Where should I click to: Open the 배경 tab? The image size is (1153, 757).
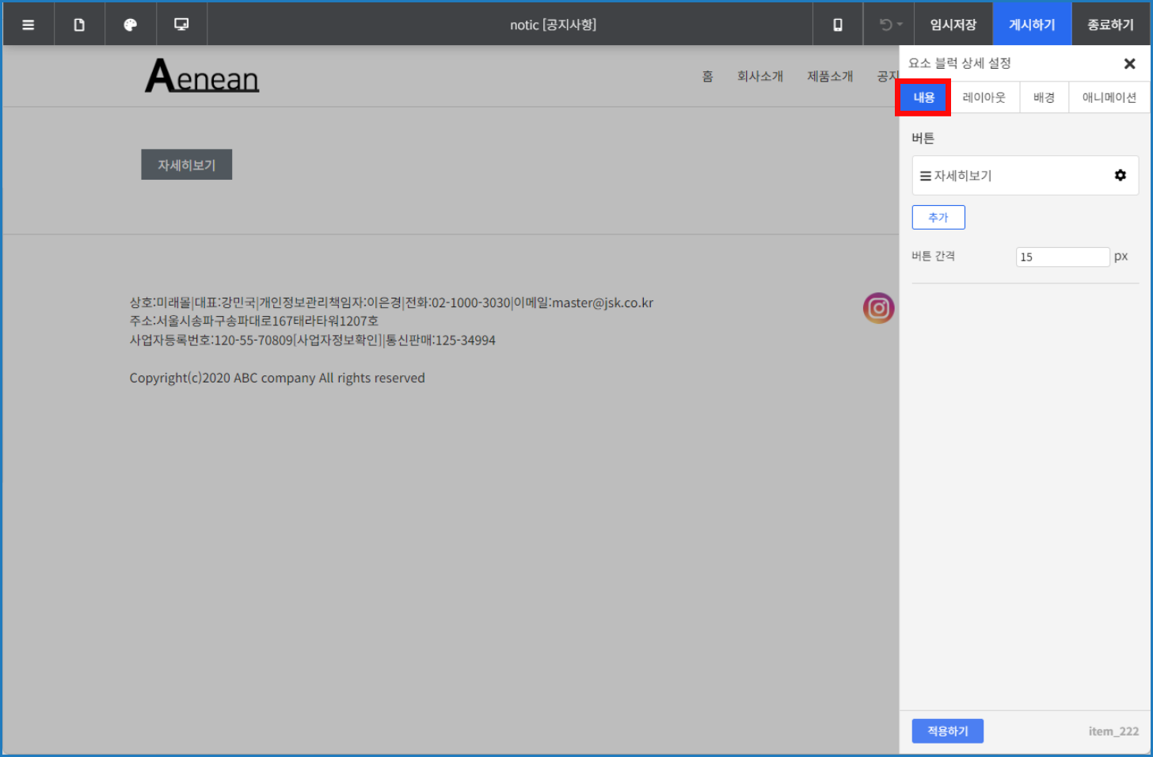tap(1044, 97)
